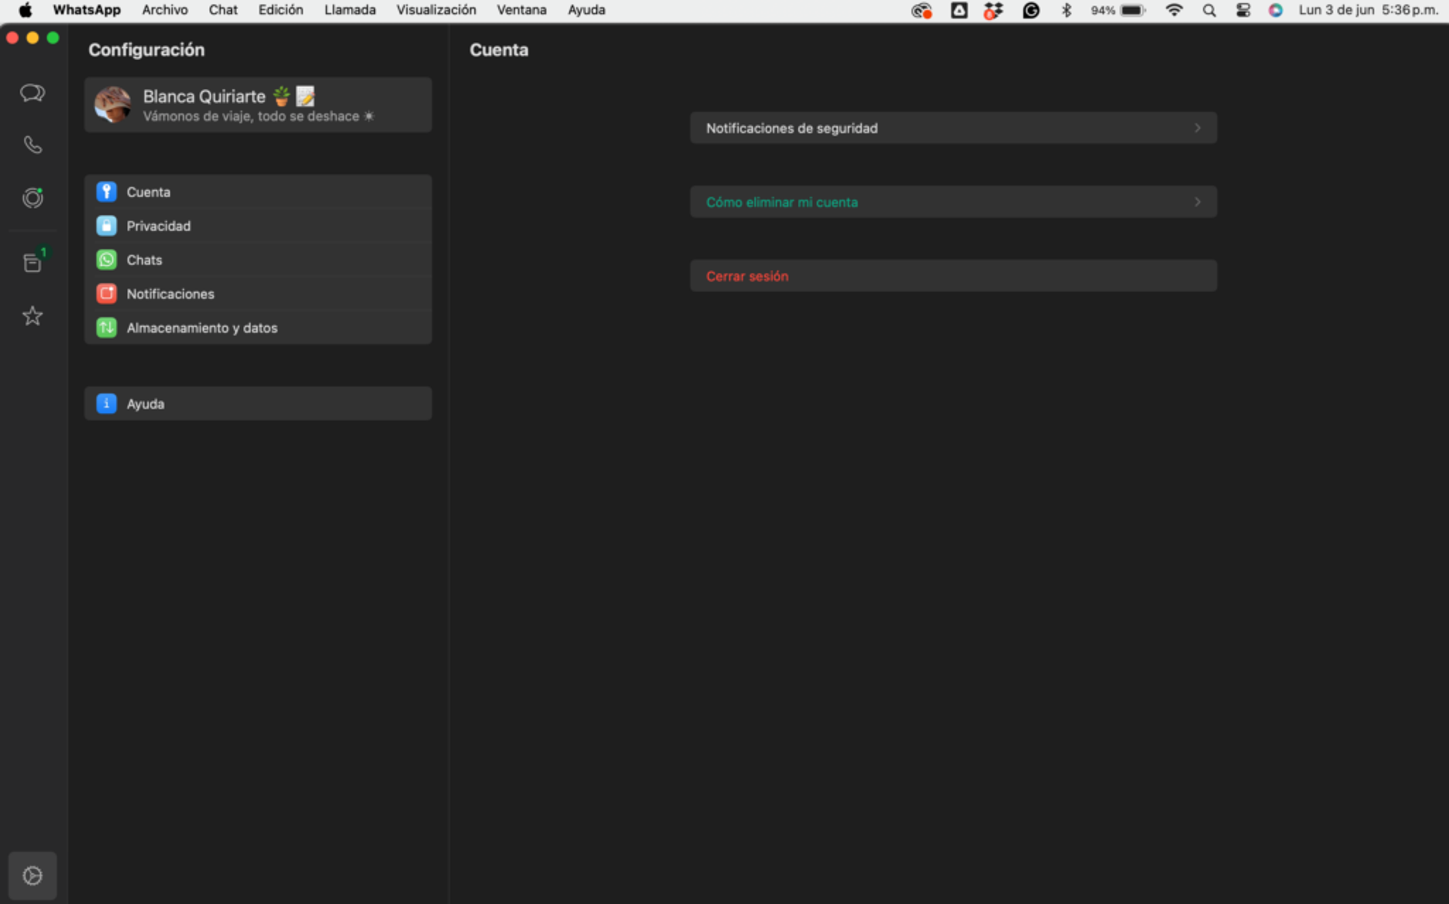Click the Almacenamiento y datos arrows icon
Viewport: 1449px width, 904px height.
click(x=106, y=327)
